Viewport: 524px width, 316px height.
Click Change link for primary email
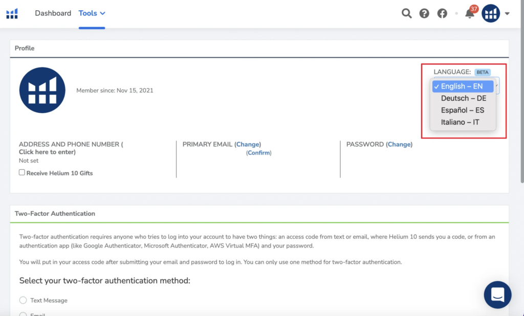click(248, 144)
